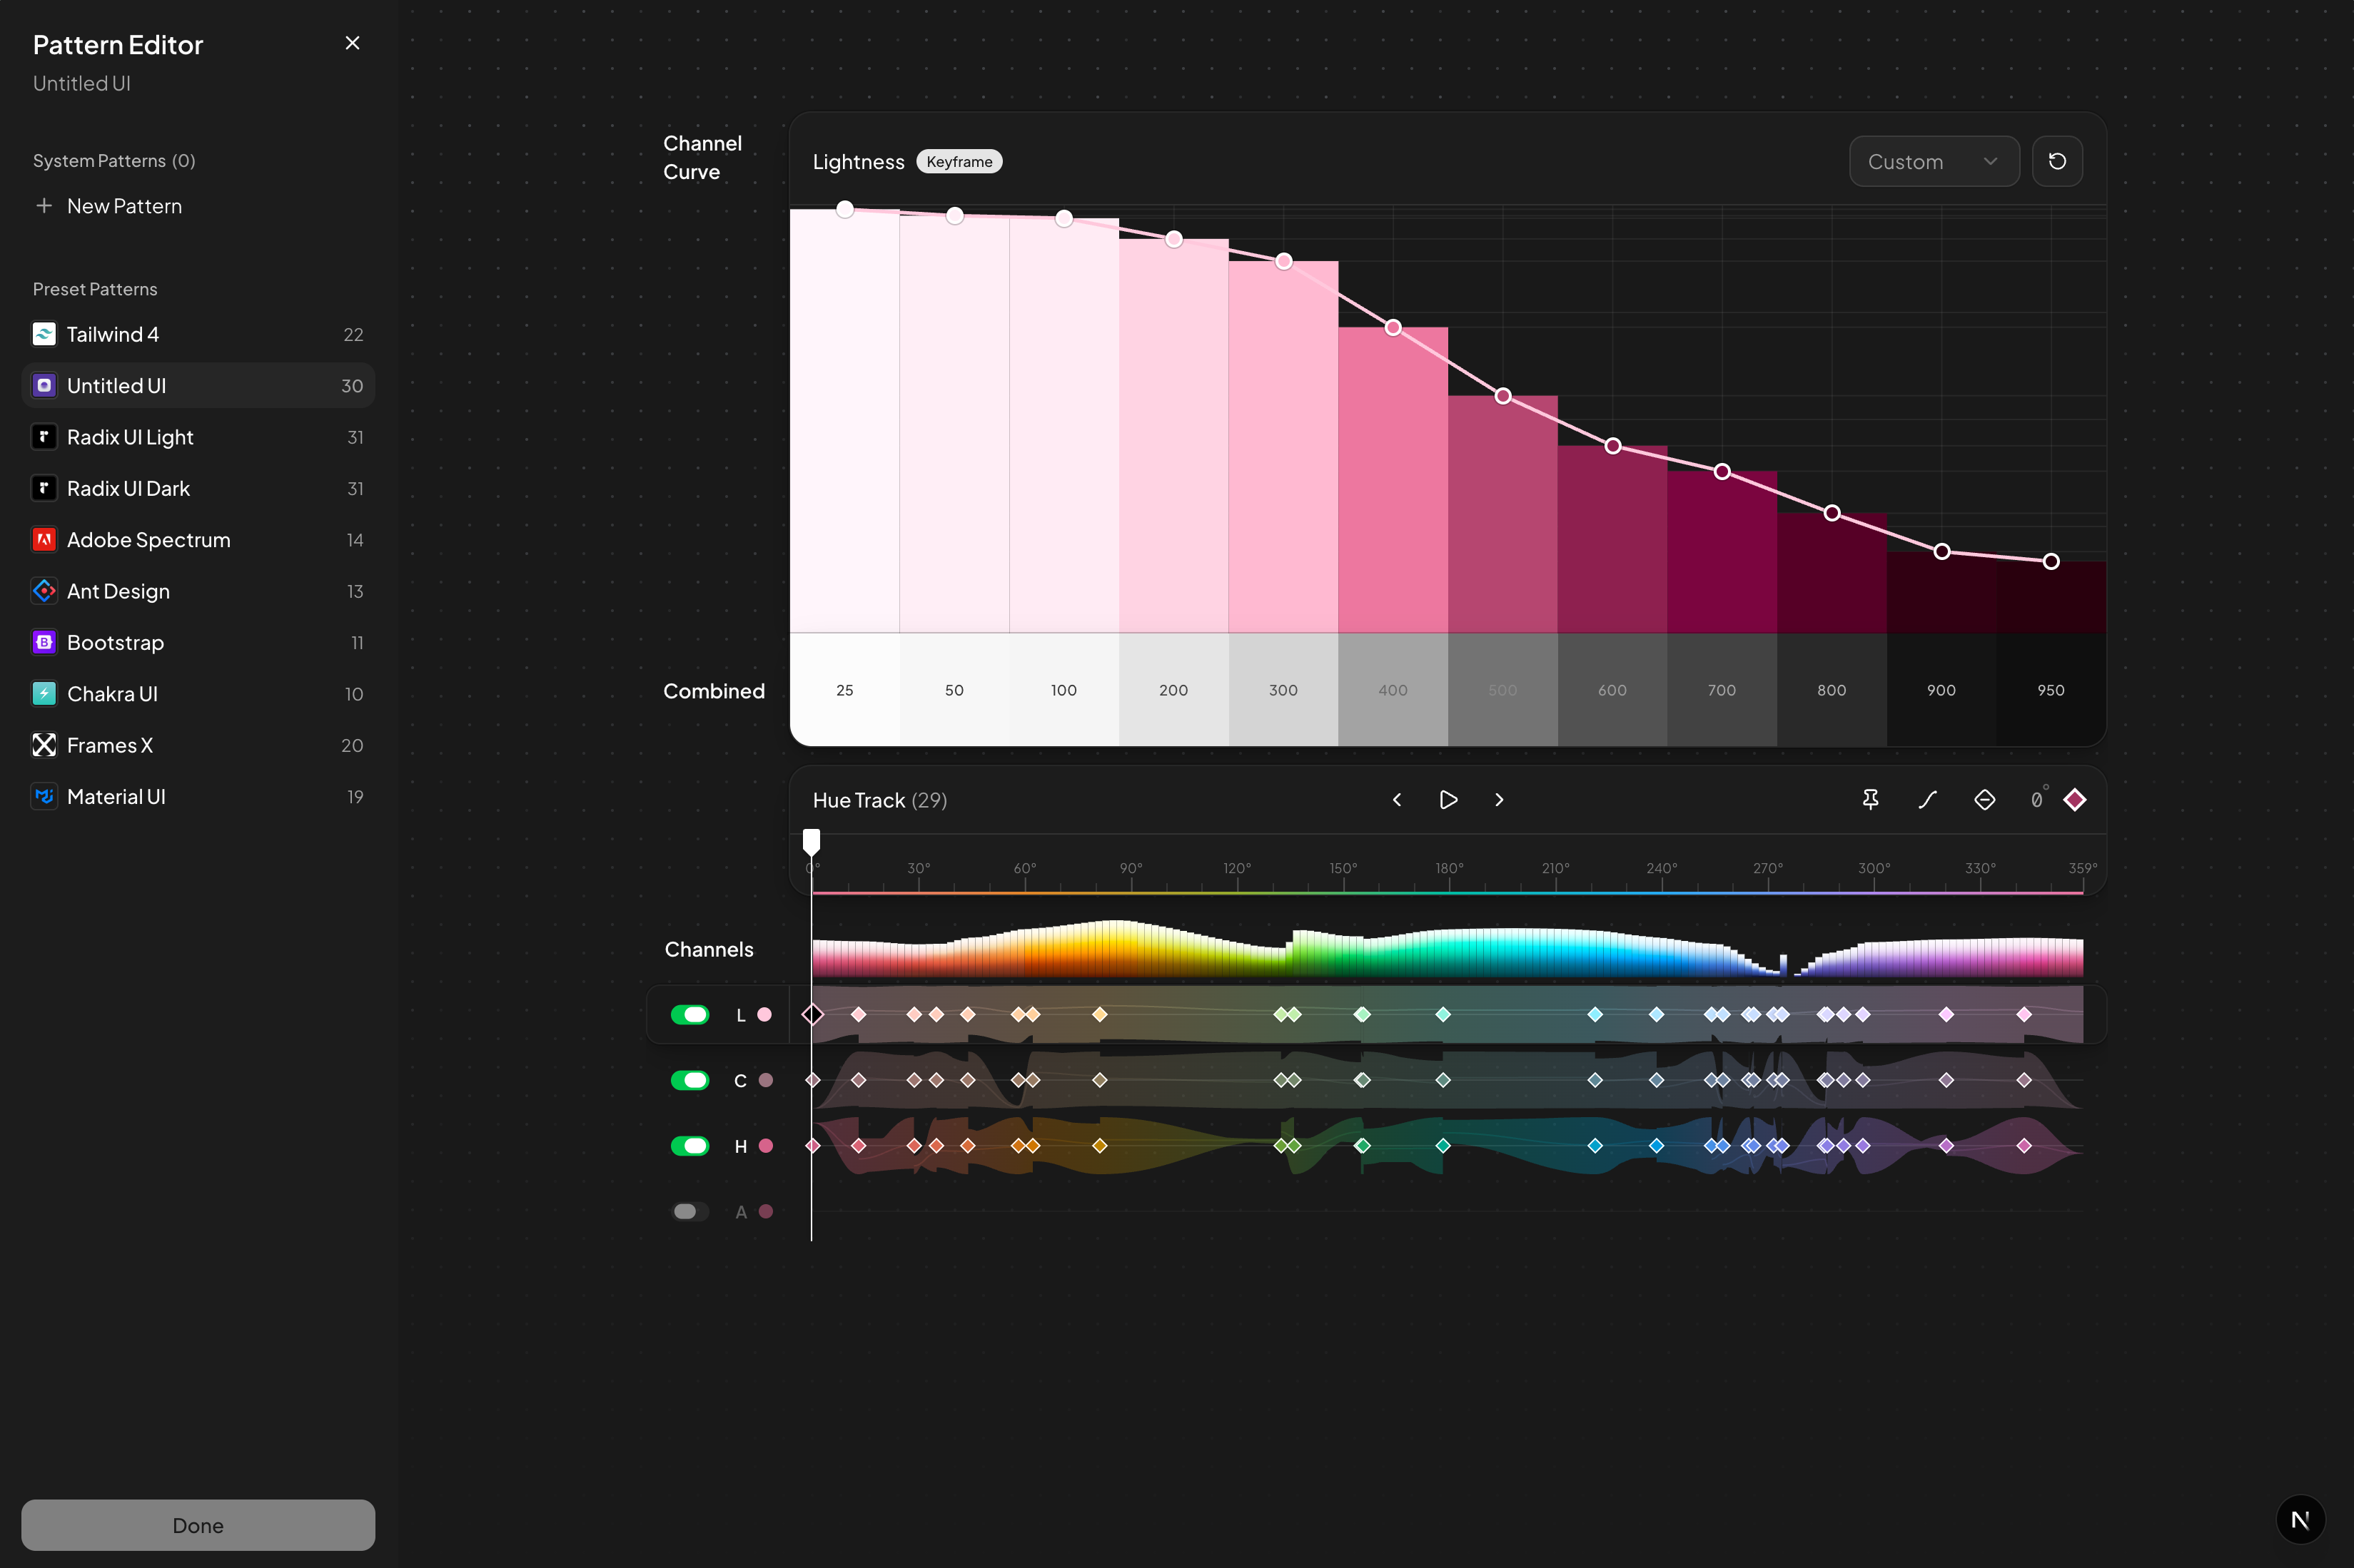This screenshot has height=1568, width=2354.
Task: Click the Done button
Action: coord(198,1525)
